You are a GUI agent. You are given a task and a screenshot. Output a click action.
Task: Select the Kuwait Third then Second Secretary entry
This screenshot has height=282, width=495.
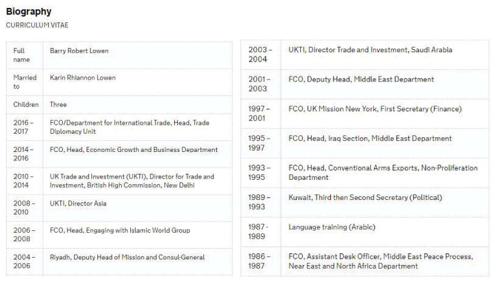click(365, 198)
